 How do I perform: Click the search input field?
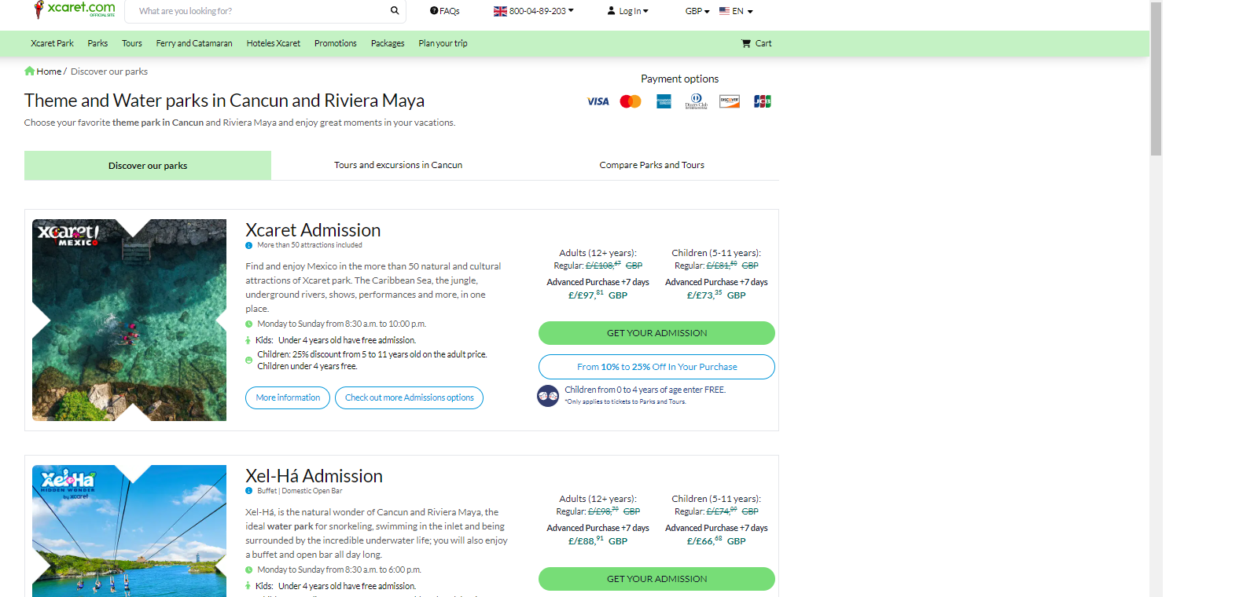(x=257, y=11)
